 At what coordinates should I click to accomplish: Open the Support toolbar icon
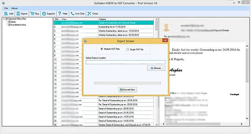click(44, 13)
